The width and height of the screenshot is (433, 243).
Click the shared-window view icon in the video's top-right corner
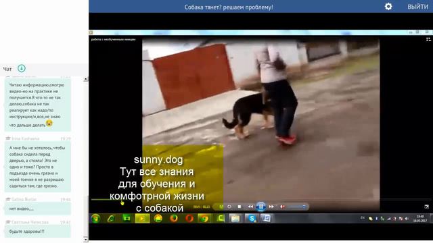point(428,39)
